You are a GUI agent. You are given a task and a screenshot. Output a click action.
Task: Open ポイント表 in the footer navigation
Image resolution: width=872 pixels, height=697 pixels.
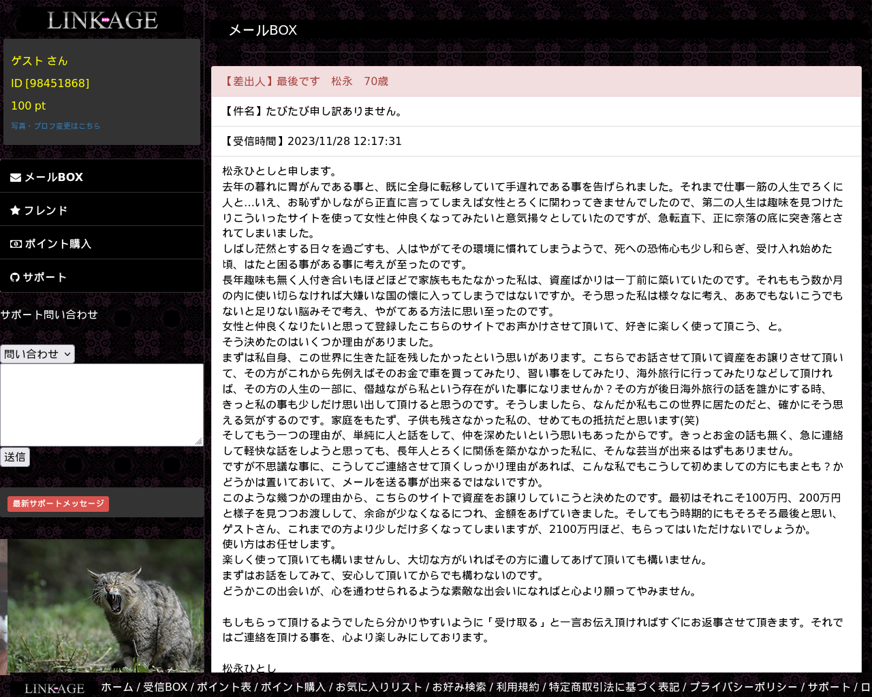click(x=224, y=687)
